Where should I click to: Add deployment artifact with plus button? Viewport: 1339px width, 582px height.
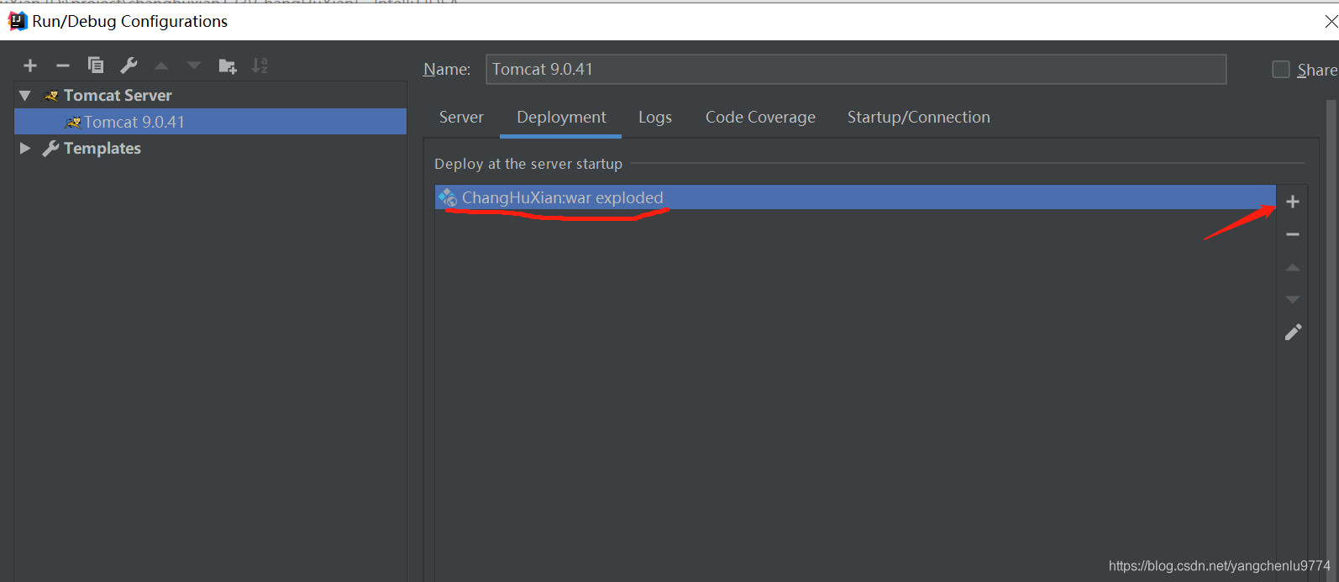pyautogui.click(x=1293, y=202)
